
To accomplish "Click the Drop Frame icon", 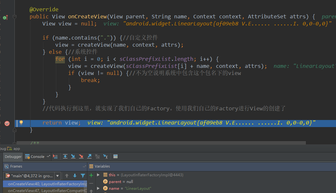I will [x=97, y=157].
